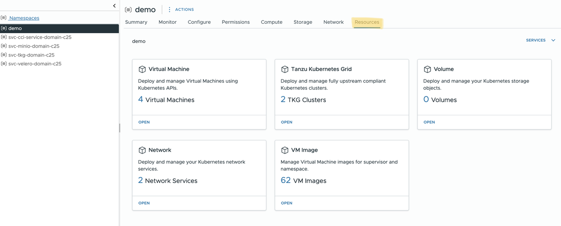Switch to the Summary tab

click(x=136, y=22)
